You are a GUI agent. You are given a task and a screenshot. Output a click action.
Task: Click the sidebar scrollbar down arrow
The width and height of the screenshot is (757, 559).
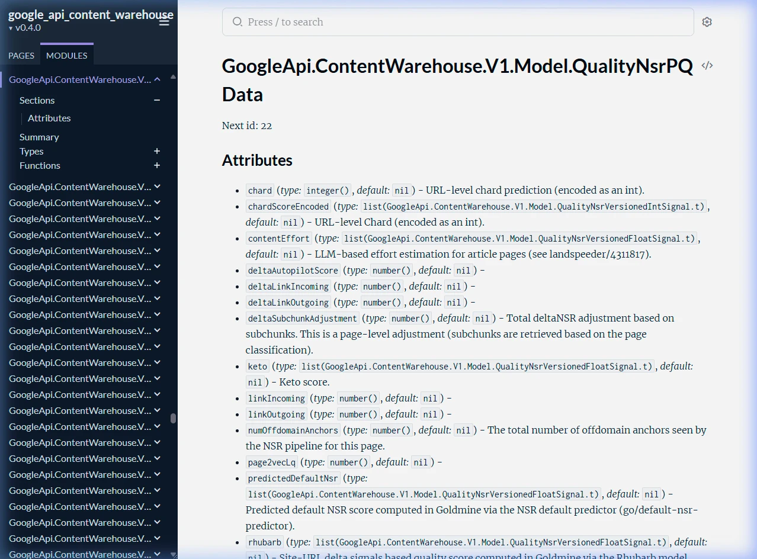point(173,555)
